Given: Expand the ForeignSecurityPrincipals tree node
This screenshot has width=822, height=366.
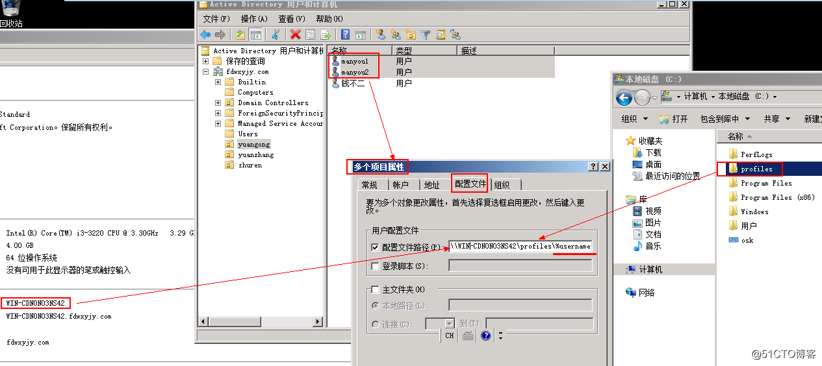Looking at the screenshot, I should point(218,113).
